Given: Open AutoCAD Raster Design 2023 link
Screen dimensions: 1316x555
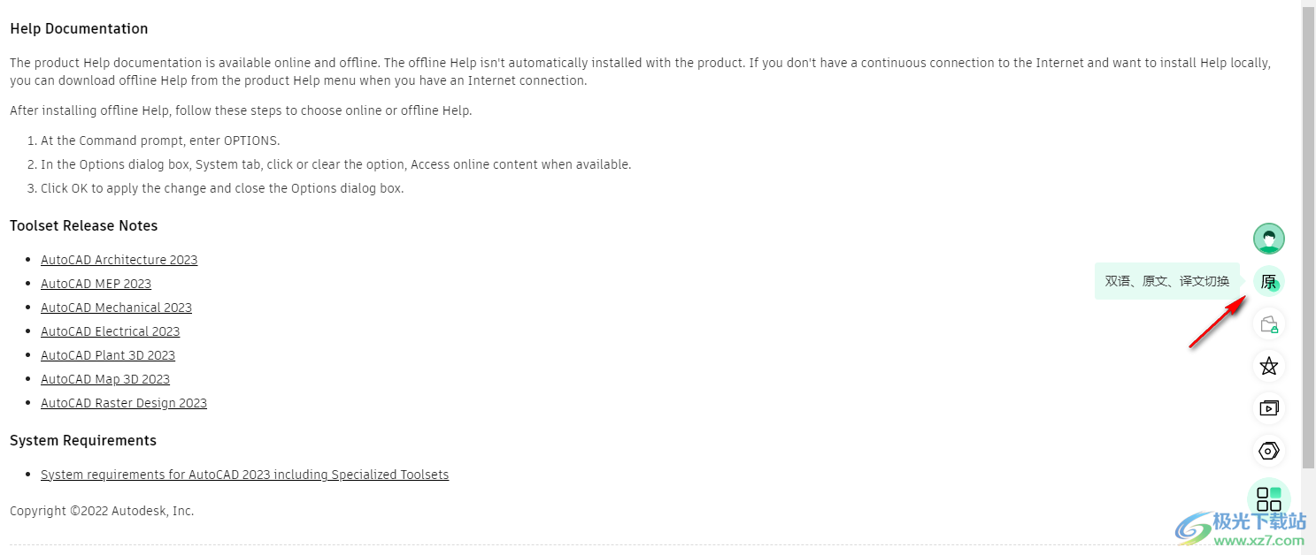Looking at the screenshot, I should pos(124,403).
